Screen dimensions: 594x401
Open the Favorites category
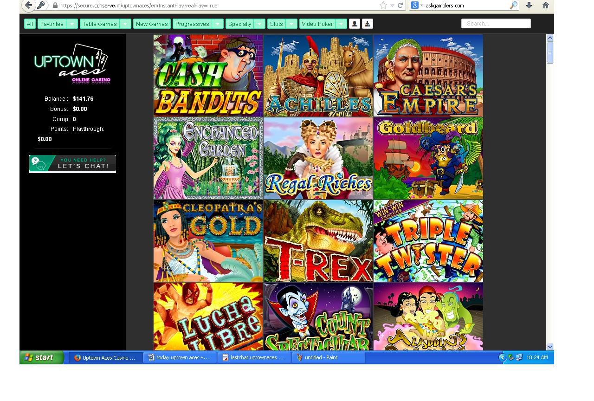coord(52,24)
